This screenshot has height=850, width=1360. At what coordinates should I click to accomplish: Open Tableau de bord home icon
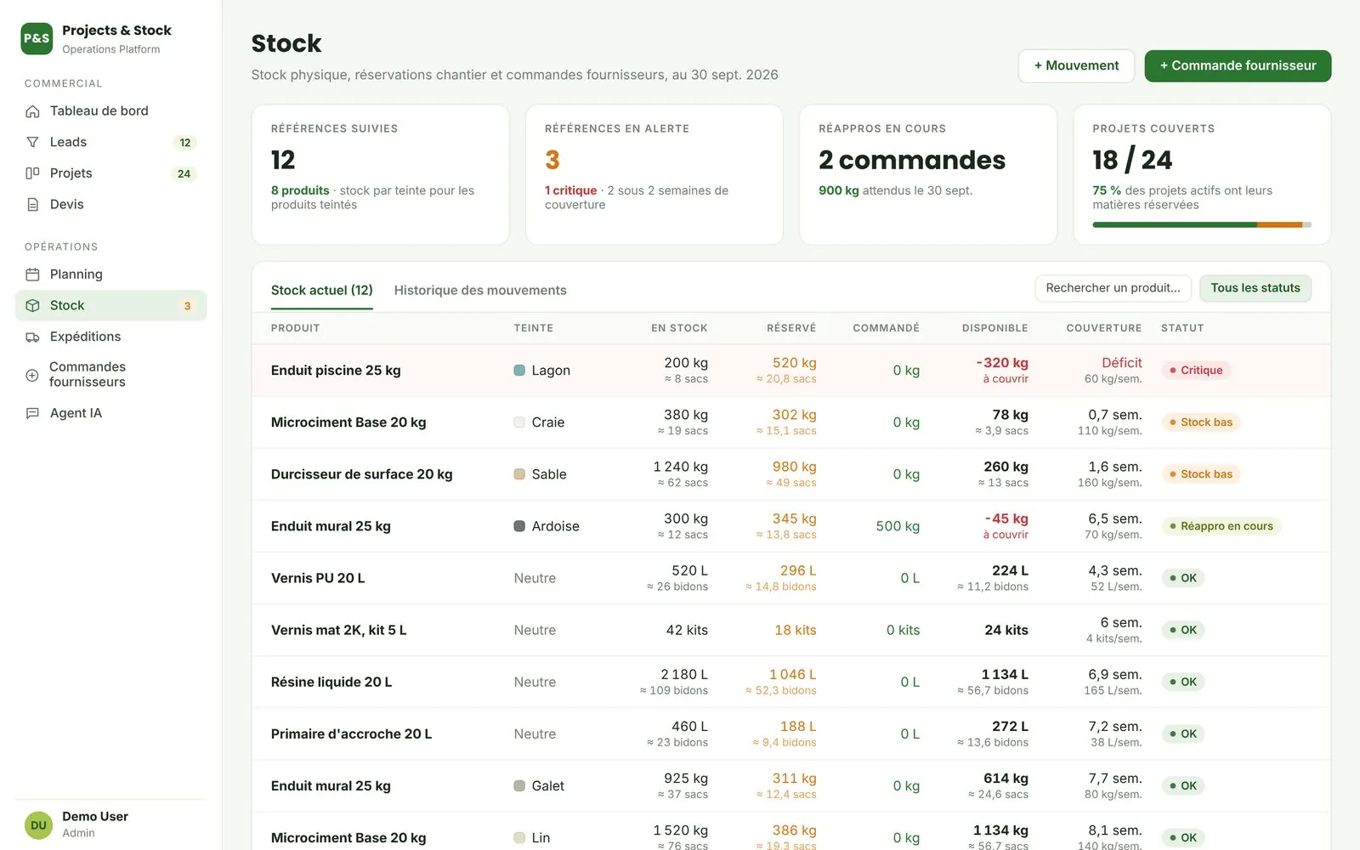(32, 111)
